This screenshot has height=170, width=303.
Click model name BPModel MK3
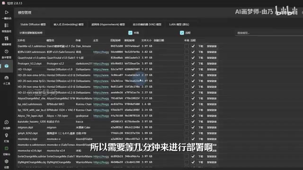pos(55,104)
